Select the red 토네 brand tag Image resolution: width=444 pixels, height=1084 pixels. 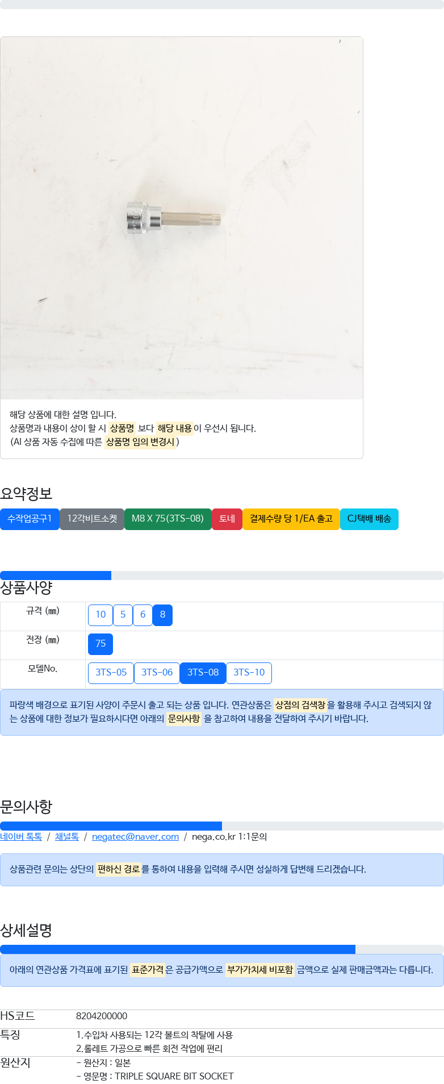pyautogui.click(x=227, y=519)
